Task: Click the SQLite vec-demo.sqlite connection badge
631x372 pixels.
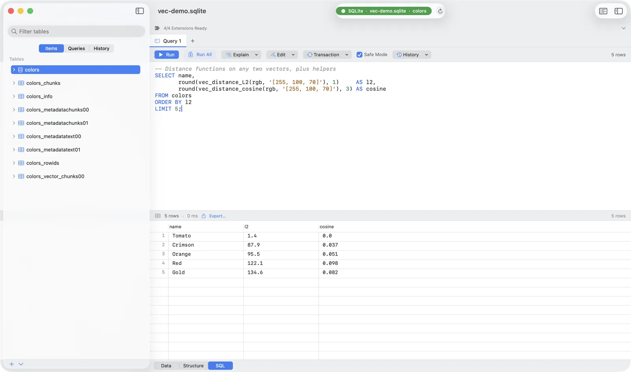Action: click(384, 11)
